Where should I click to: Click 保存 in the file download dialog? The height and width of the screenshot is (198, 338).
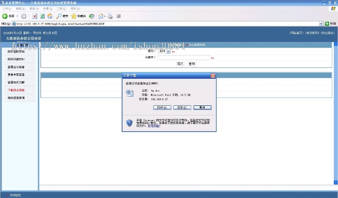coord(182,108)
